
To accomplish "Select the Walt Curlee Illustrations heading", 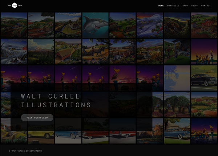I will pyautogui.click(x=56, y=100).
